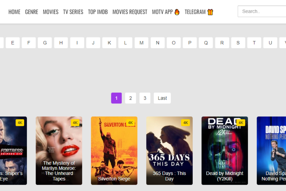286x191 pixels.
Task: Open the TOP IMDB page
Action: click(x=98, y=12)
